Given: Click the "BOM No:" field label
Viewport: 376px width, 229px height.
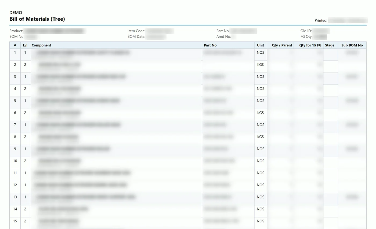Looking at the screenshot, I should pos(17,36).
